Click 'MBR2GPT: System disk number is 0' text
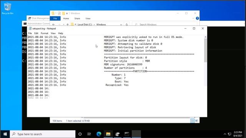Viewport: 246px width, 138px height. tap(128, 41)
